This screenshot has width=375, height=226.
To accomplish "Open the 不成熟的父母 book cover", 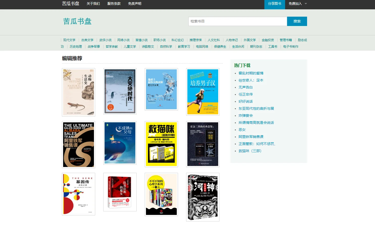I will point(120,143).
